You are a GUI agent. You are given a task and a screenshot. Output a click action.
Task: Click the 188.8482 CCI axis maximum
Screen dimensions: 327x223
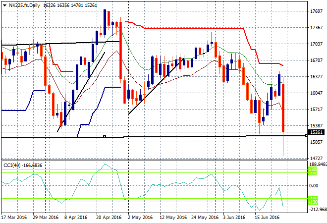pos(318,165)
